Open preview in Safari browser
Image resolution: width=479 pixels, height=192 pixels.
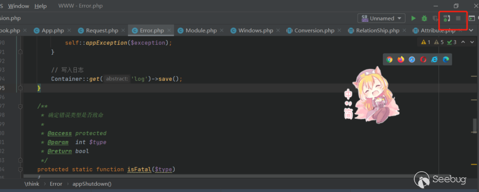[412, 60]
